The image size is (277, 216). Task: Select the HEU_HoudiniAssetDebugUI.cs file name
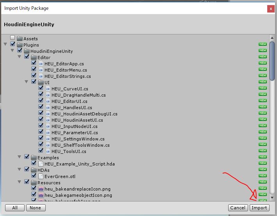click(84, 114)
